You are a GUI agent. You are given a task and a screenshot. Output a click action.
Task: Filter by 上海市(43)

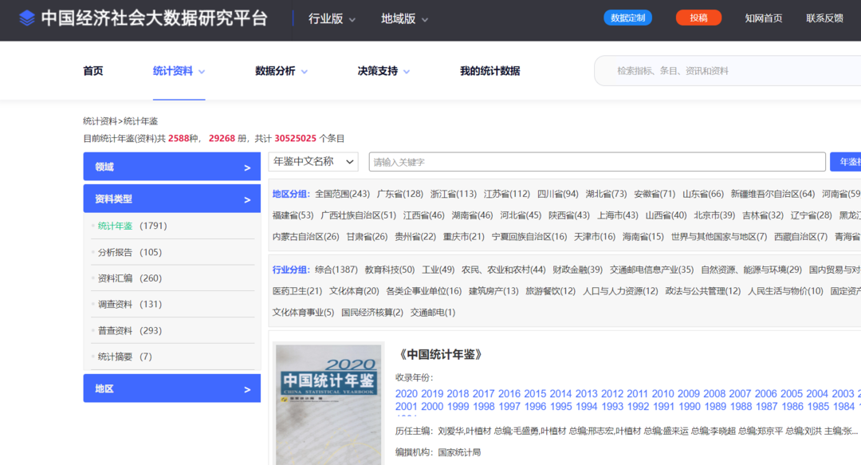[x=618, y=215]
